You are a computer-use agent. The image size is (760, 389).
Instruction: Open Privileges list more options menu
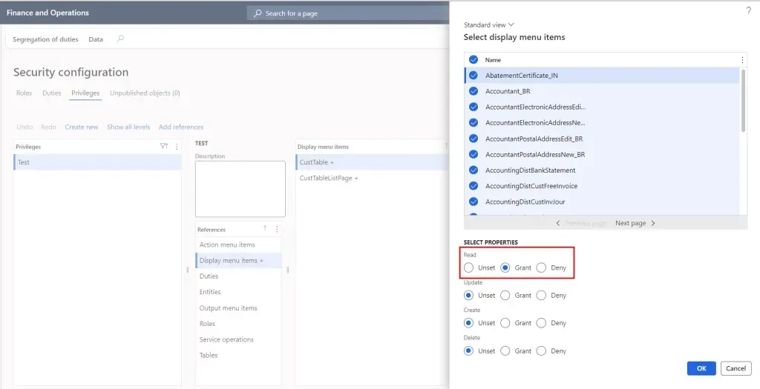(177, 146)
